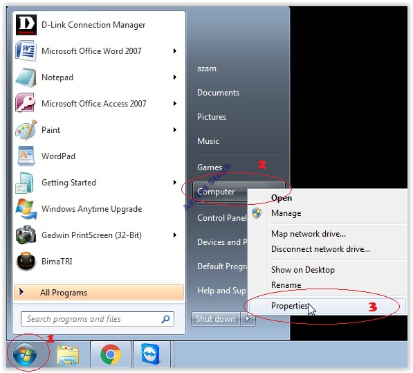
Task: Open Windows Explorer from the taskbar
Action: (x=67, y=355)
